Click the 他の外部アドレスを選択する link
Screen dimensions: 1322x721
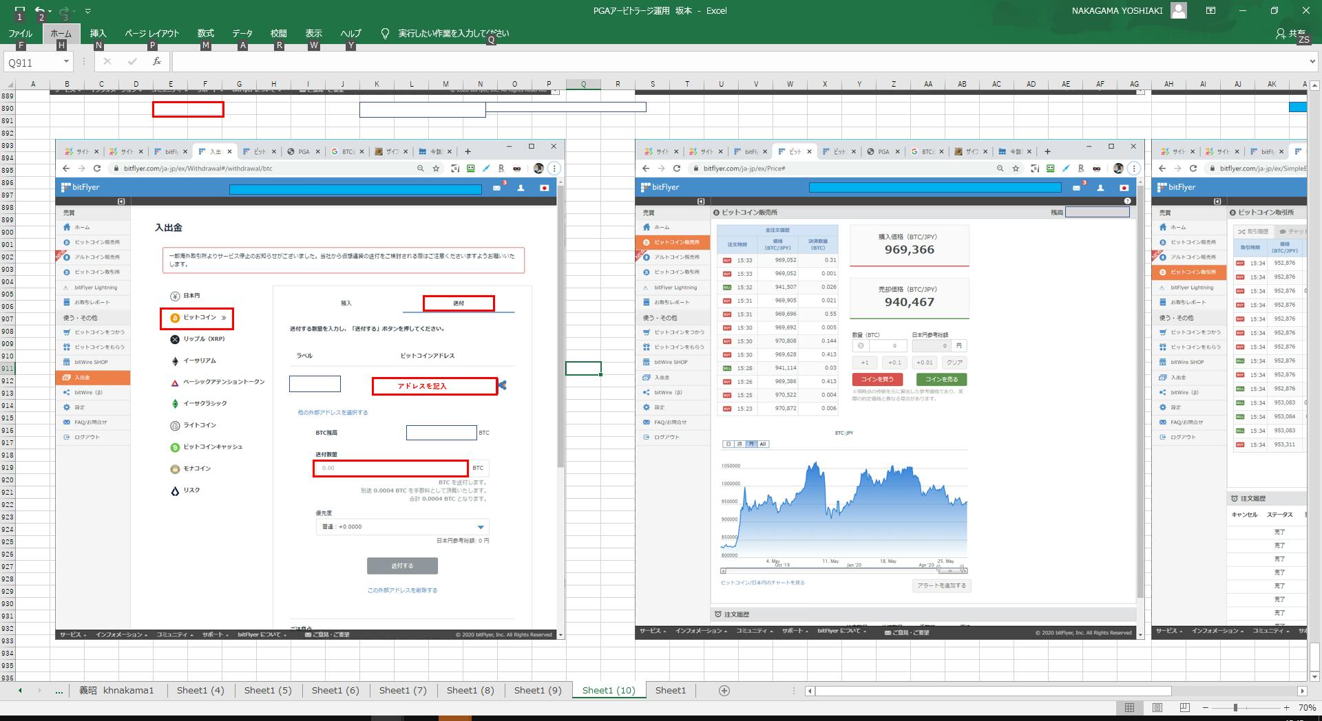pos(333,412)
